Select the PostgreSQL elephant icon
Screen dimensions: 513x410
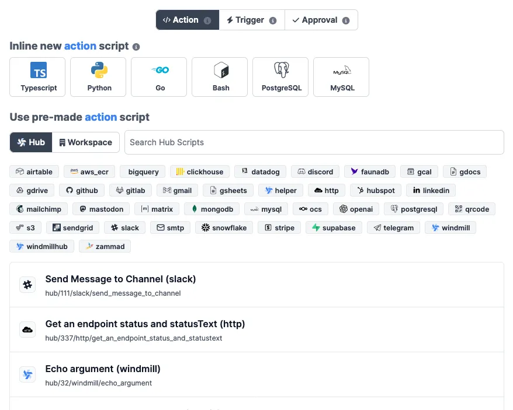[282, 71]
